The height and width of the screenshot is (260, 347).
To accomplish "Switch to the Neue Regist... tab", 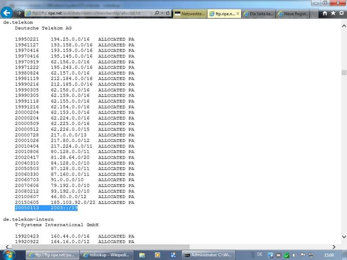I will click(x=292, y=14).
